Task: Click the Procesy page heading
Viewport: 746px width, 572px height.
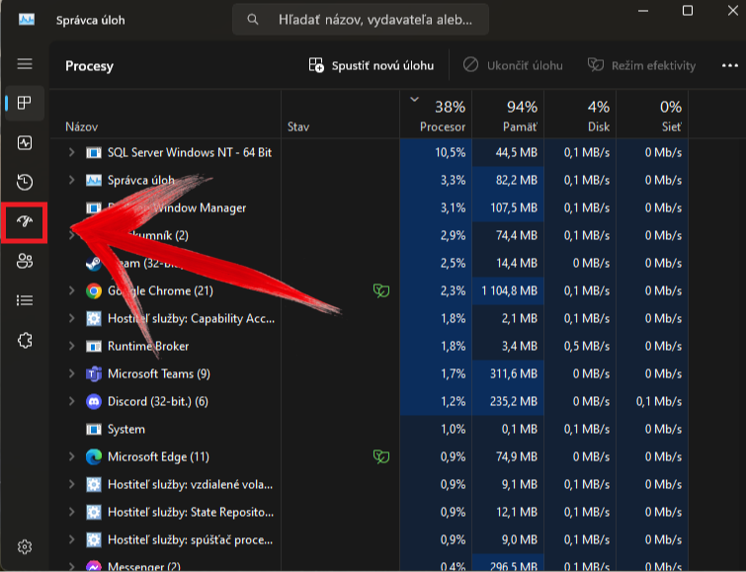Action: click(x=90, y=66)
